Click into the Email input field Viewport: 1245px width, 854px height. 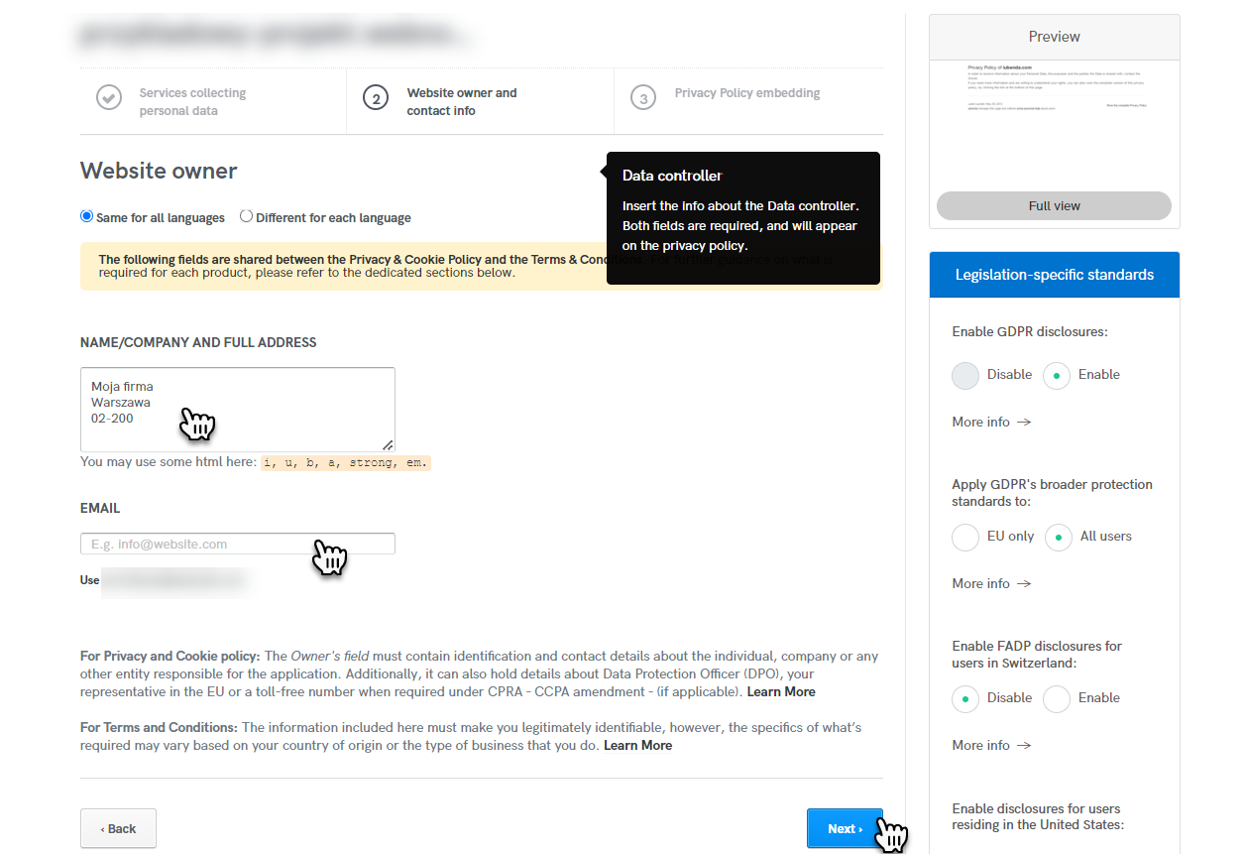238,544
